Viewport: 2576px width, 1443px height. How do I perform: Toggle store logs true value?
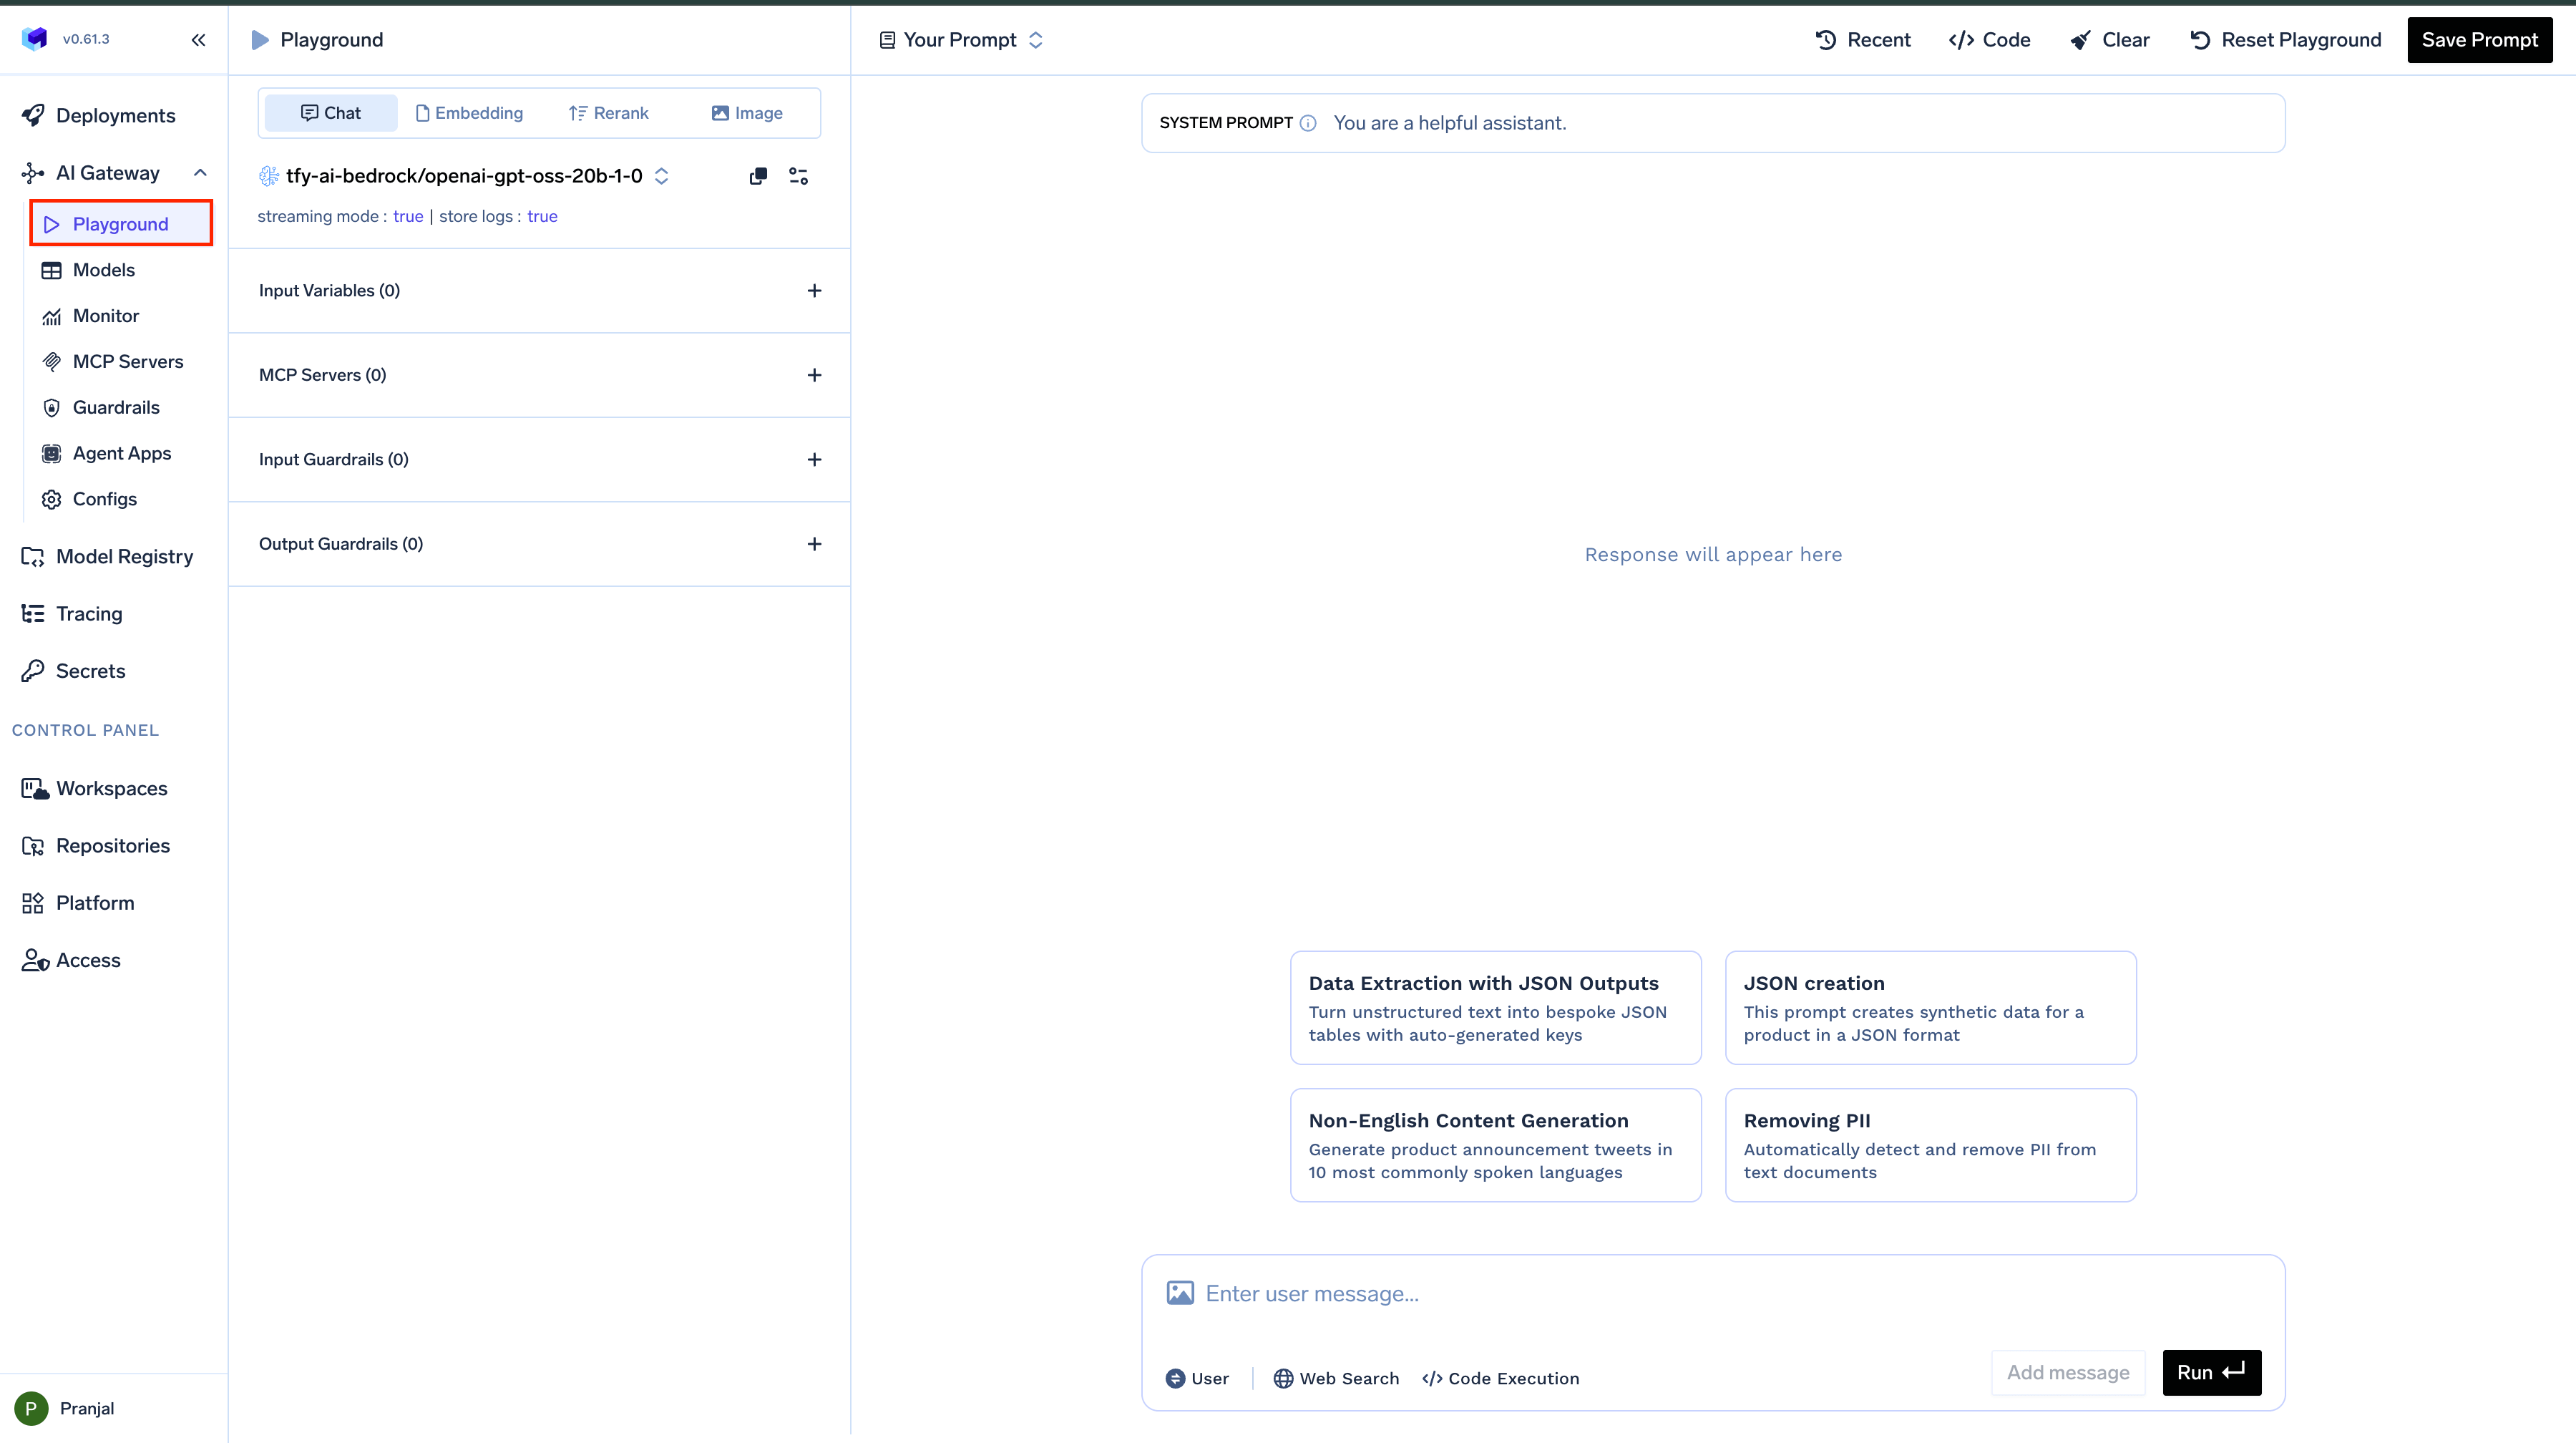[542, 216]
